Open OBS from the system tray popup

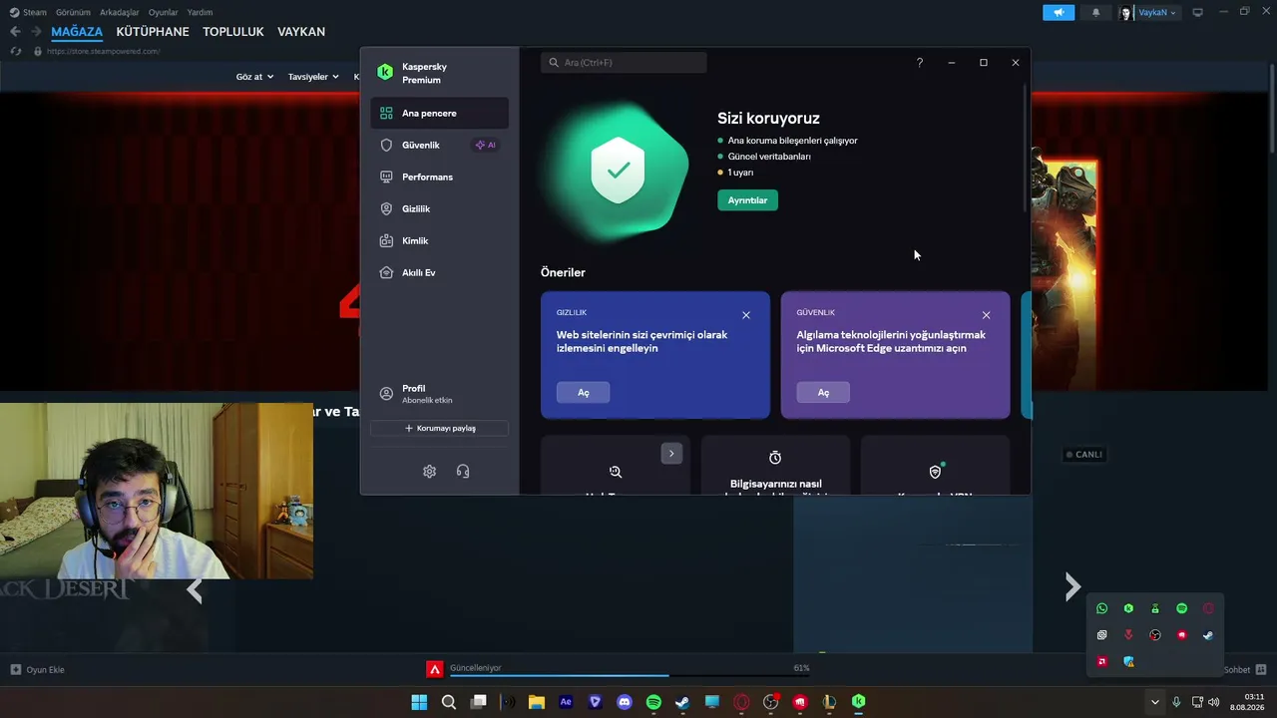click(1155, 635)
